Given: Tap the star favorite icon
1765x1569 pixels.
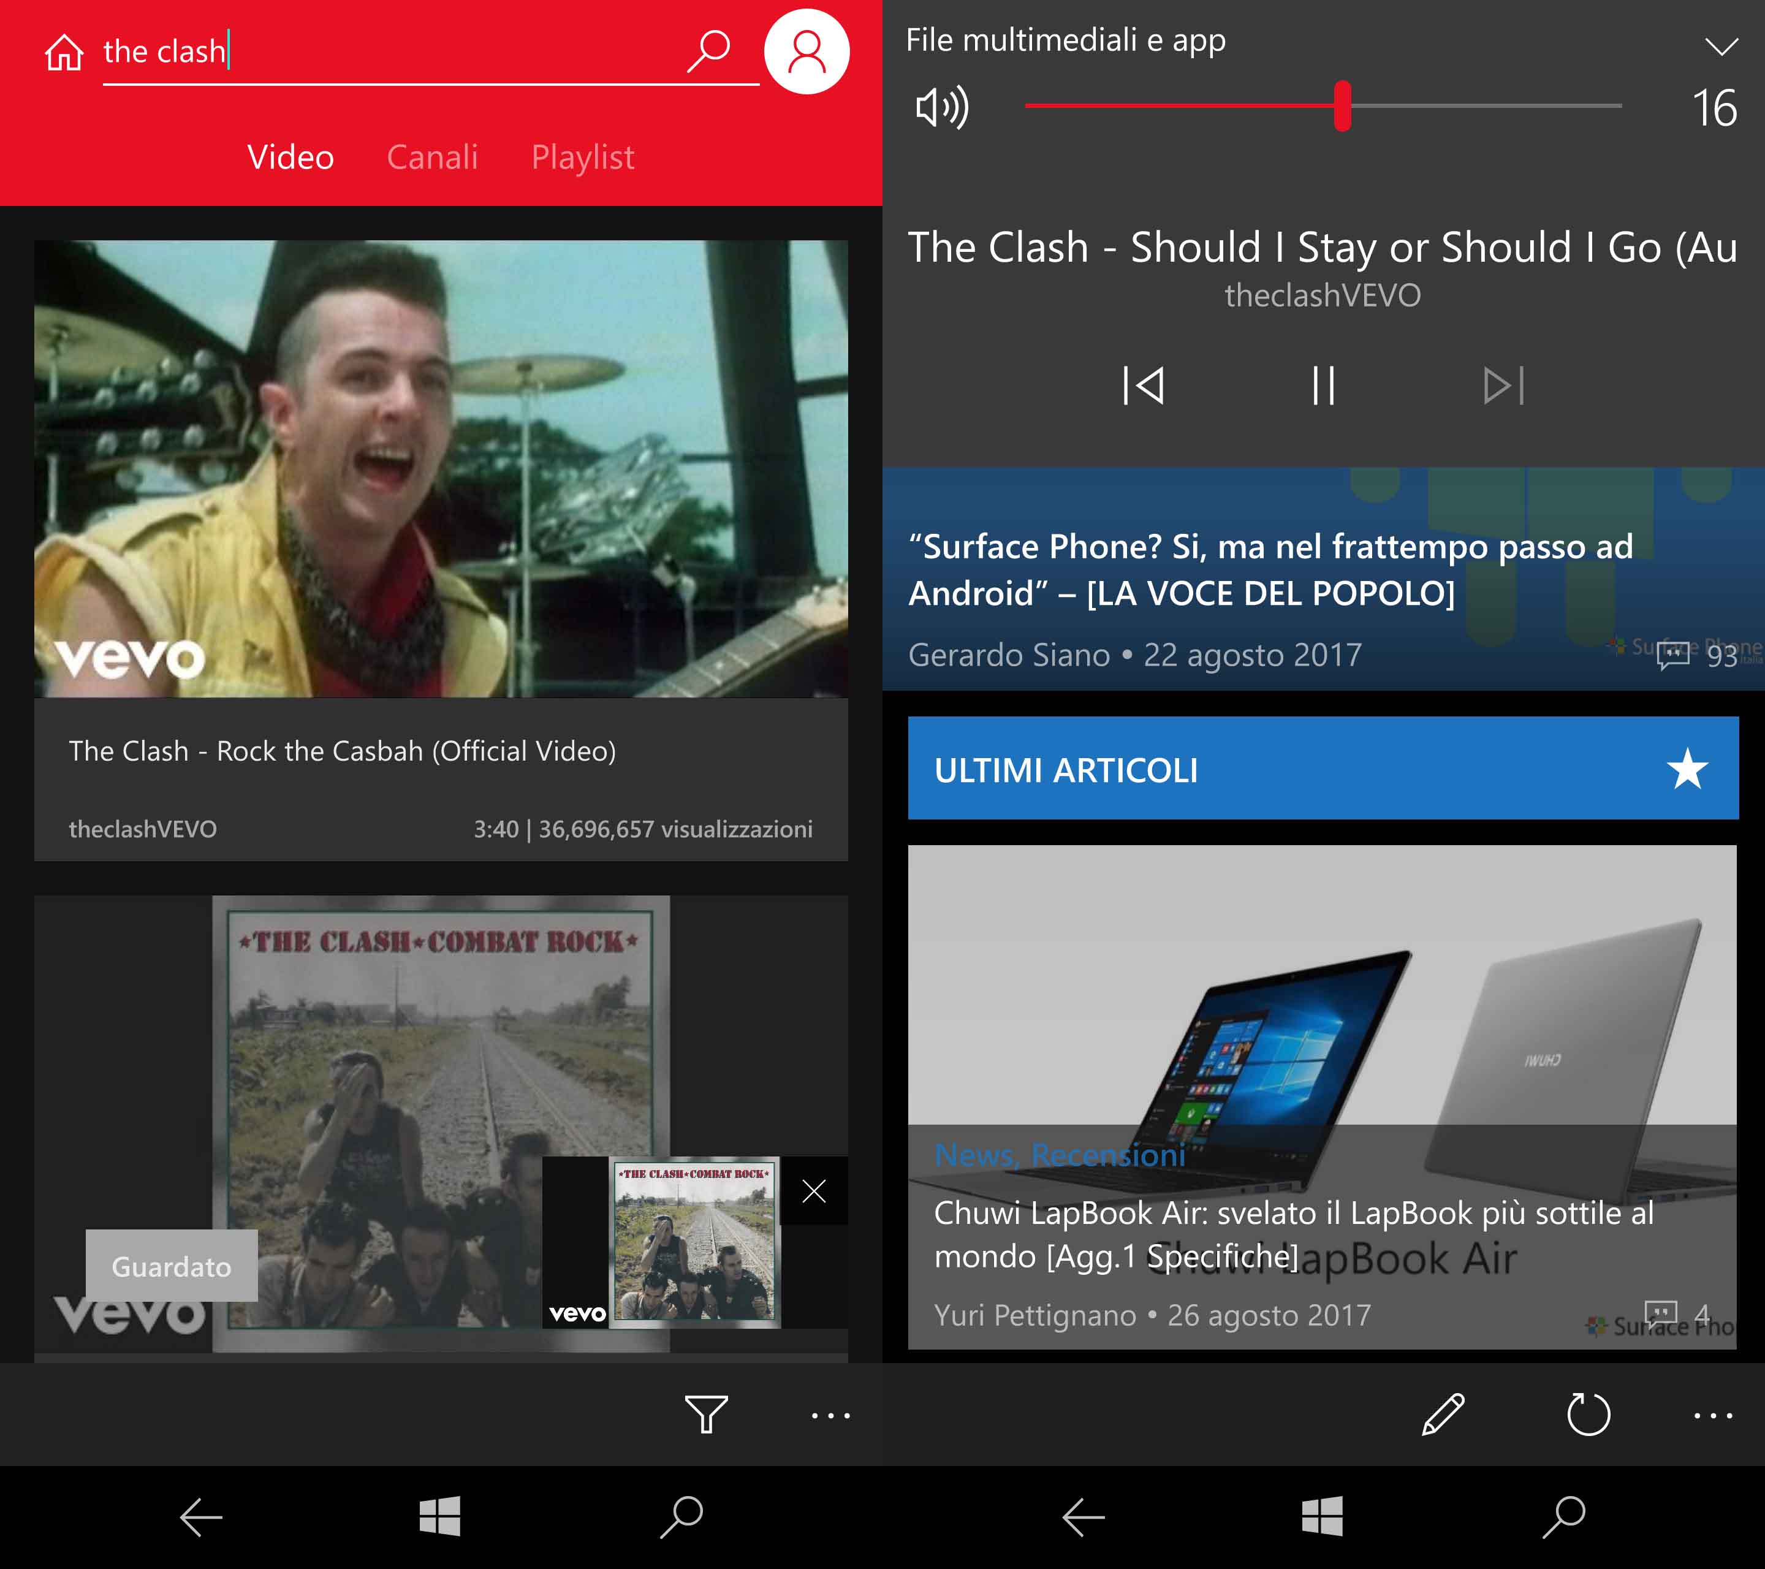Looking at the screenshot, I should [x=1687, y=769].
